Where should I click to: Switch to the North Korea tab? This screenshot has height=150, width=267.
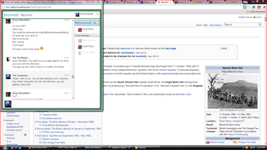click(130, 2)
